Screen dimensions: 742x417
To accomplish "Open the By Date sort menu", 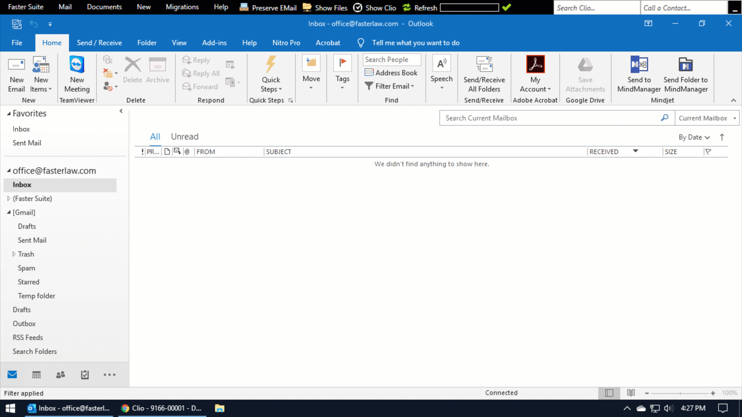I will click(694, 137).
